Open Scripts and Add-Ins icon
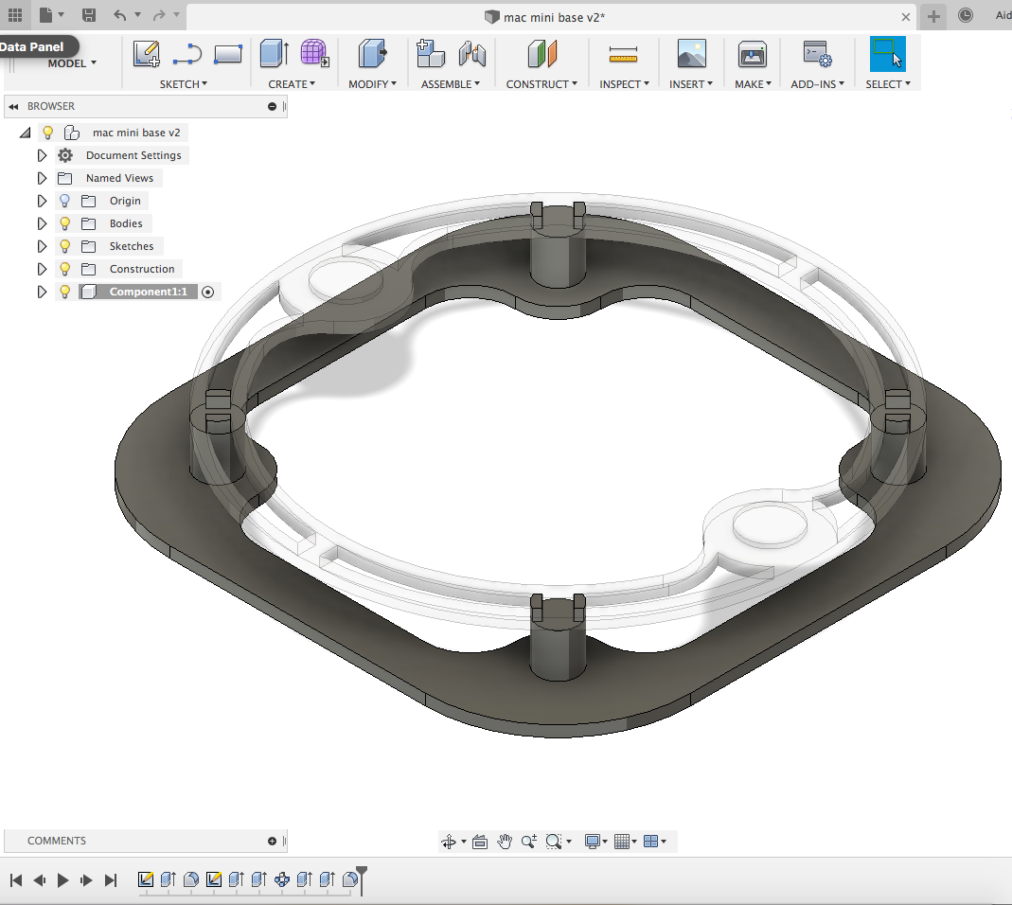The width and height of the screenshot is (1012, 905). pos(817,54)
